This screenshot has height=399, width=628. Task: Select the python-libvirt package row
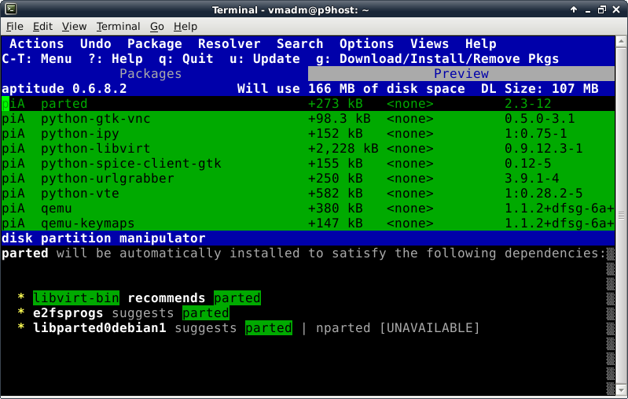pos(83,149)
